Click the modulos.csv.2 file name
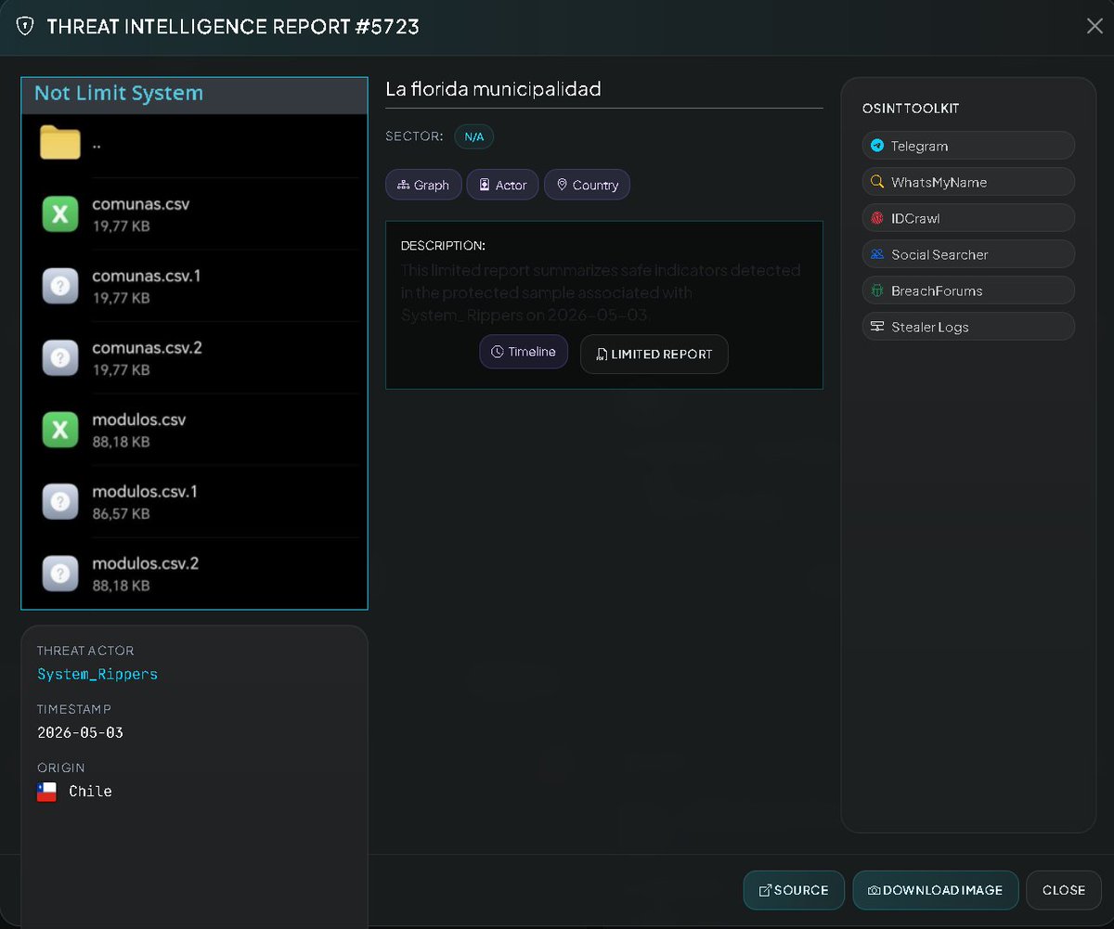 [146, 563]
